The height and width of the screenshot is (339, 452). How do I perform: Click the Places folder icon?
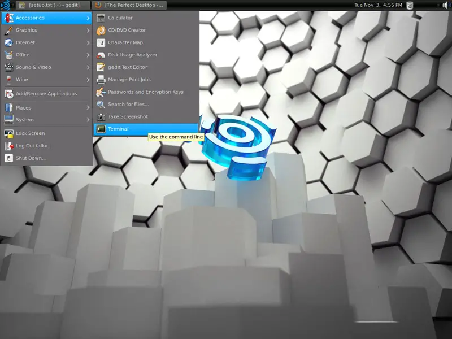tap(8, 108)
